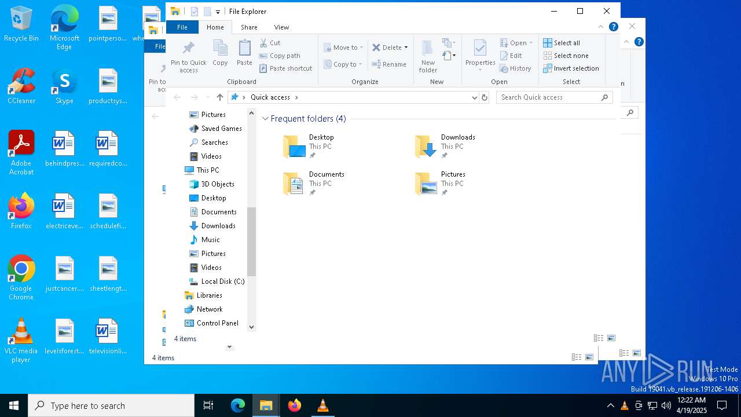Click the Up arrow navigation button

[x=219, y=97]
